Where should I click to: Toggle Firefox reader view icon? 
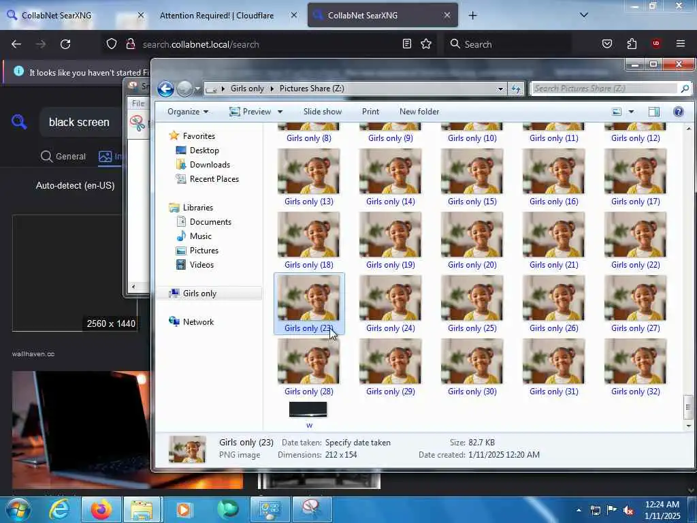(407, 44)
